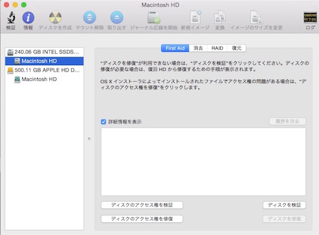
Task: Click the green zoom window button
Action: pos(24,4)
